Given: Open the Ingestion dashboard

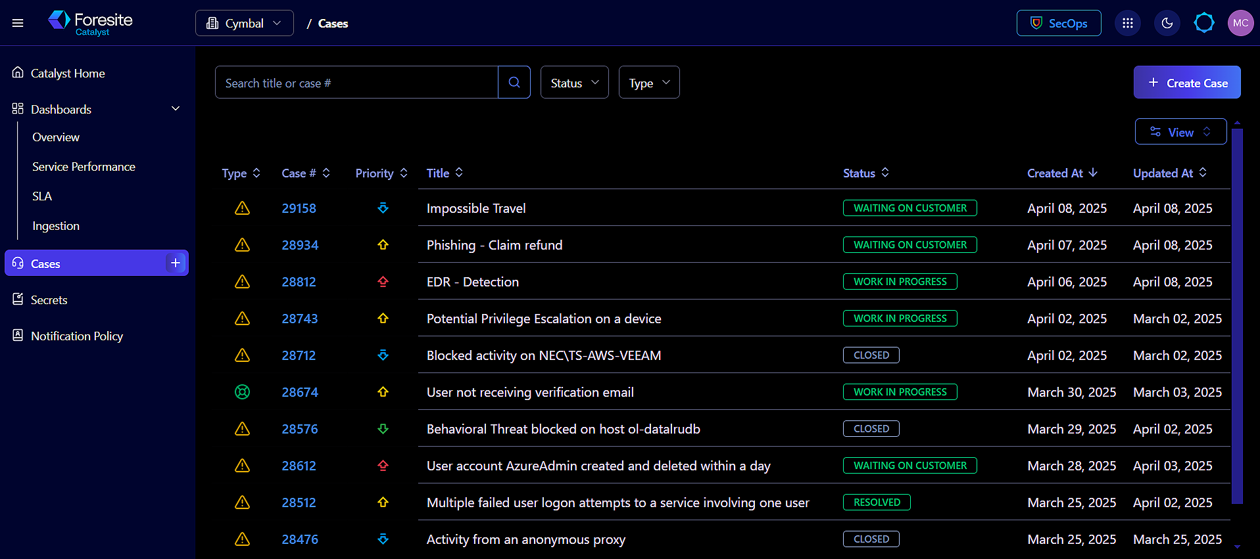Looking at the screenshot, I should (56, 226).
